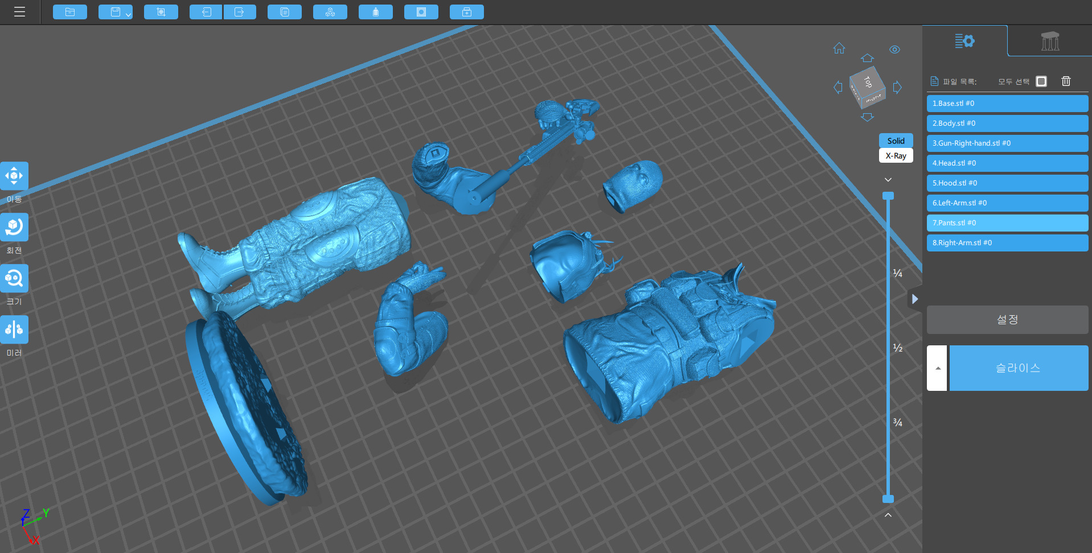Image resolution: width=1092 pixels, height=553 pixels.
Task: Check the select all (모두 선택) checkbox
Action: pyautogui.click(x=1041, y=81)
